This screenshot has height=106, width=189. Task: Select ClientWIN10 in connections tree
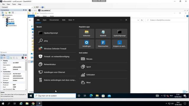click(12, 26)
